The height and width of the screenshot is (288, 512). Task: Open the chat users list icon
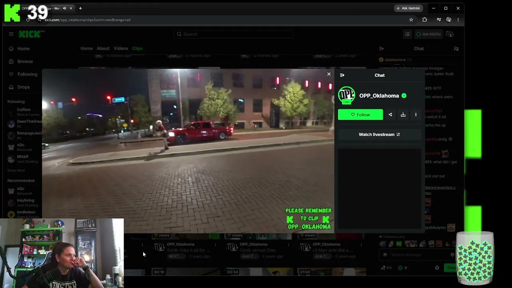click(456, 48)
